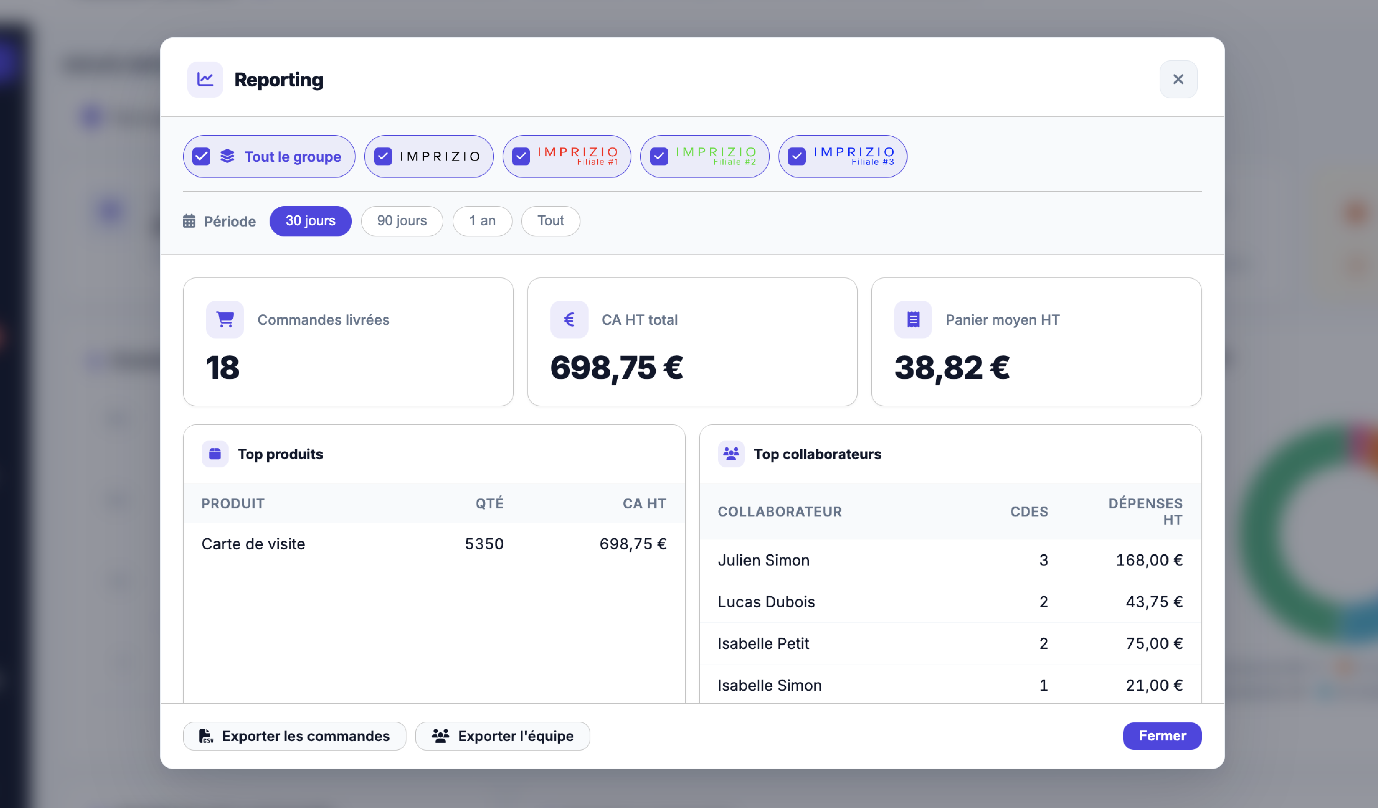Close the Reporting dialog with X
Image resolution: width=1378 pixels, height=808 pixels.
pos(1178,80)
